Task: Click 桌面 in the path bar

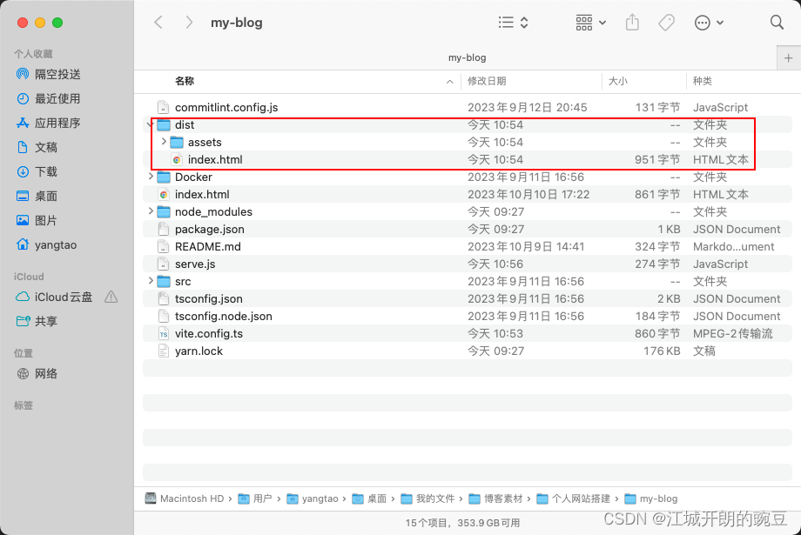Action: click(376, 498)
